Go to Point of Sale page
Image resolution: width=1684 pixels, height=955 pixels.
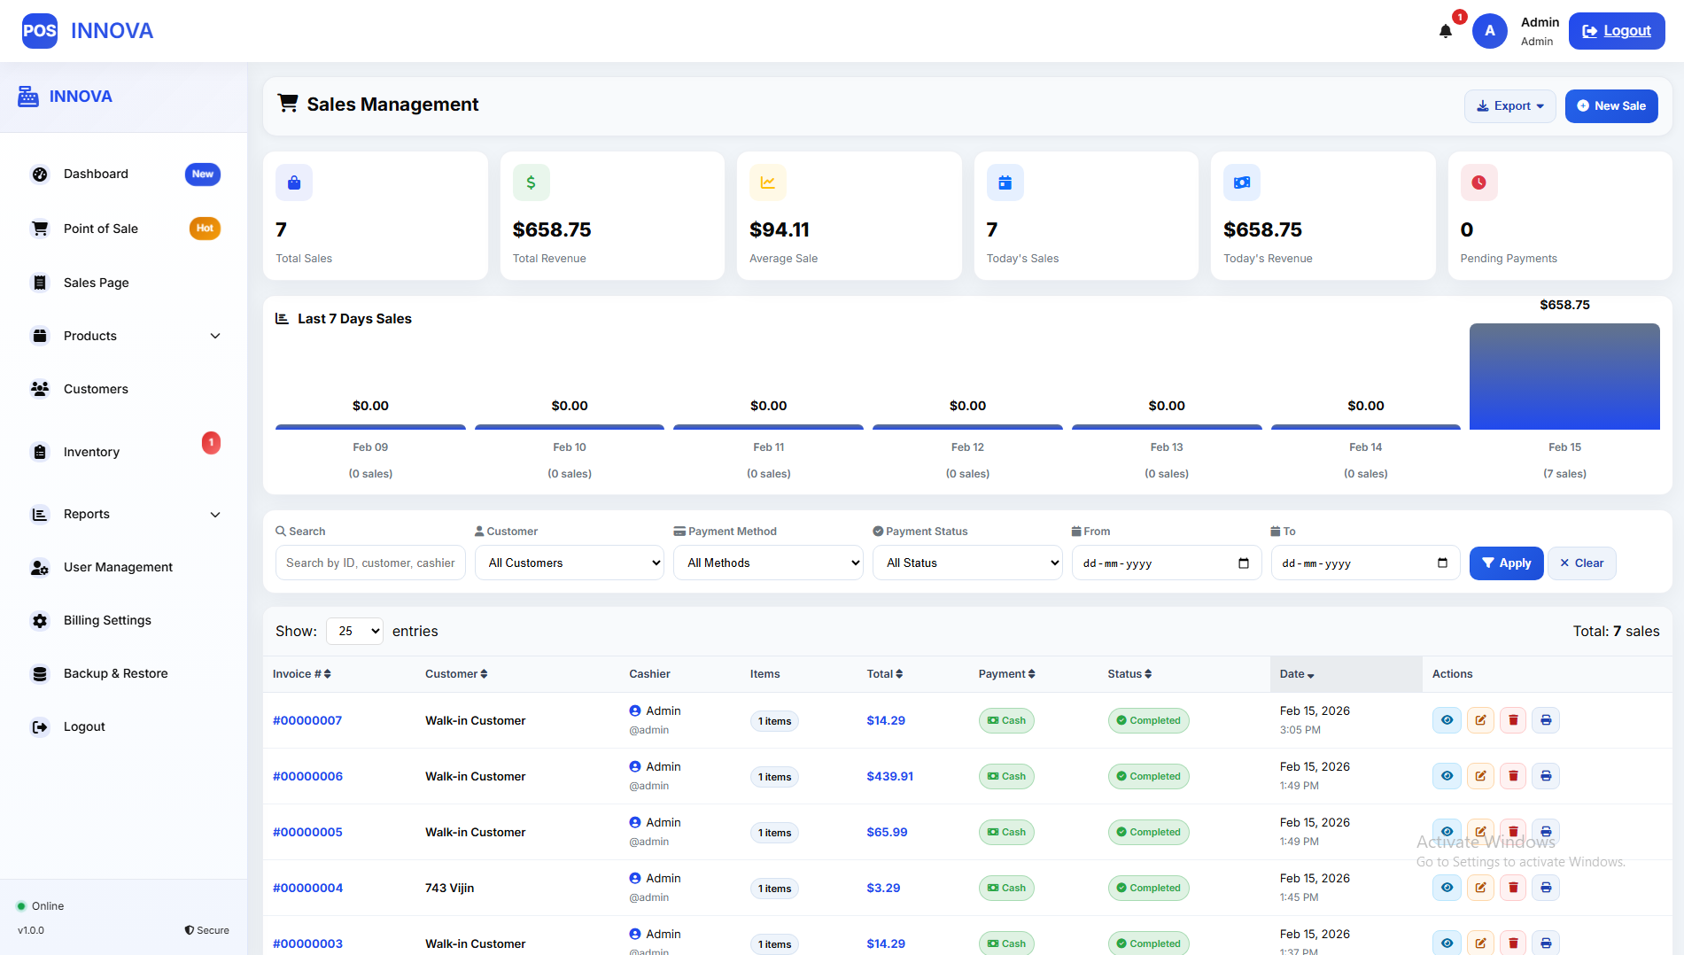[x=101, y=229]
